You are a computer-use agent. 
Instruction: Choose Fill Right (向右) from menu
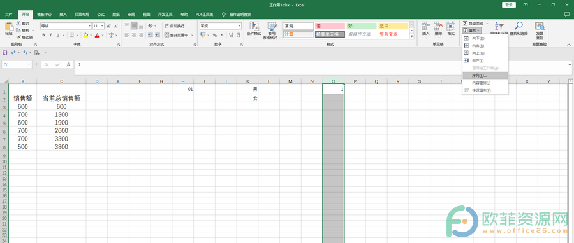pyautogui.click(x=485, y=46)
